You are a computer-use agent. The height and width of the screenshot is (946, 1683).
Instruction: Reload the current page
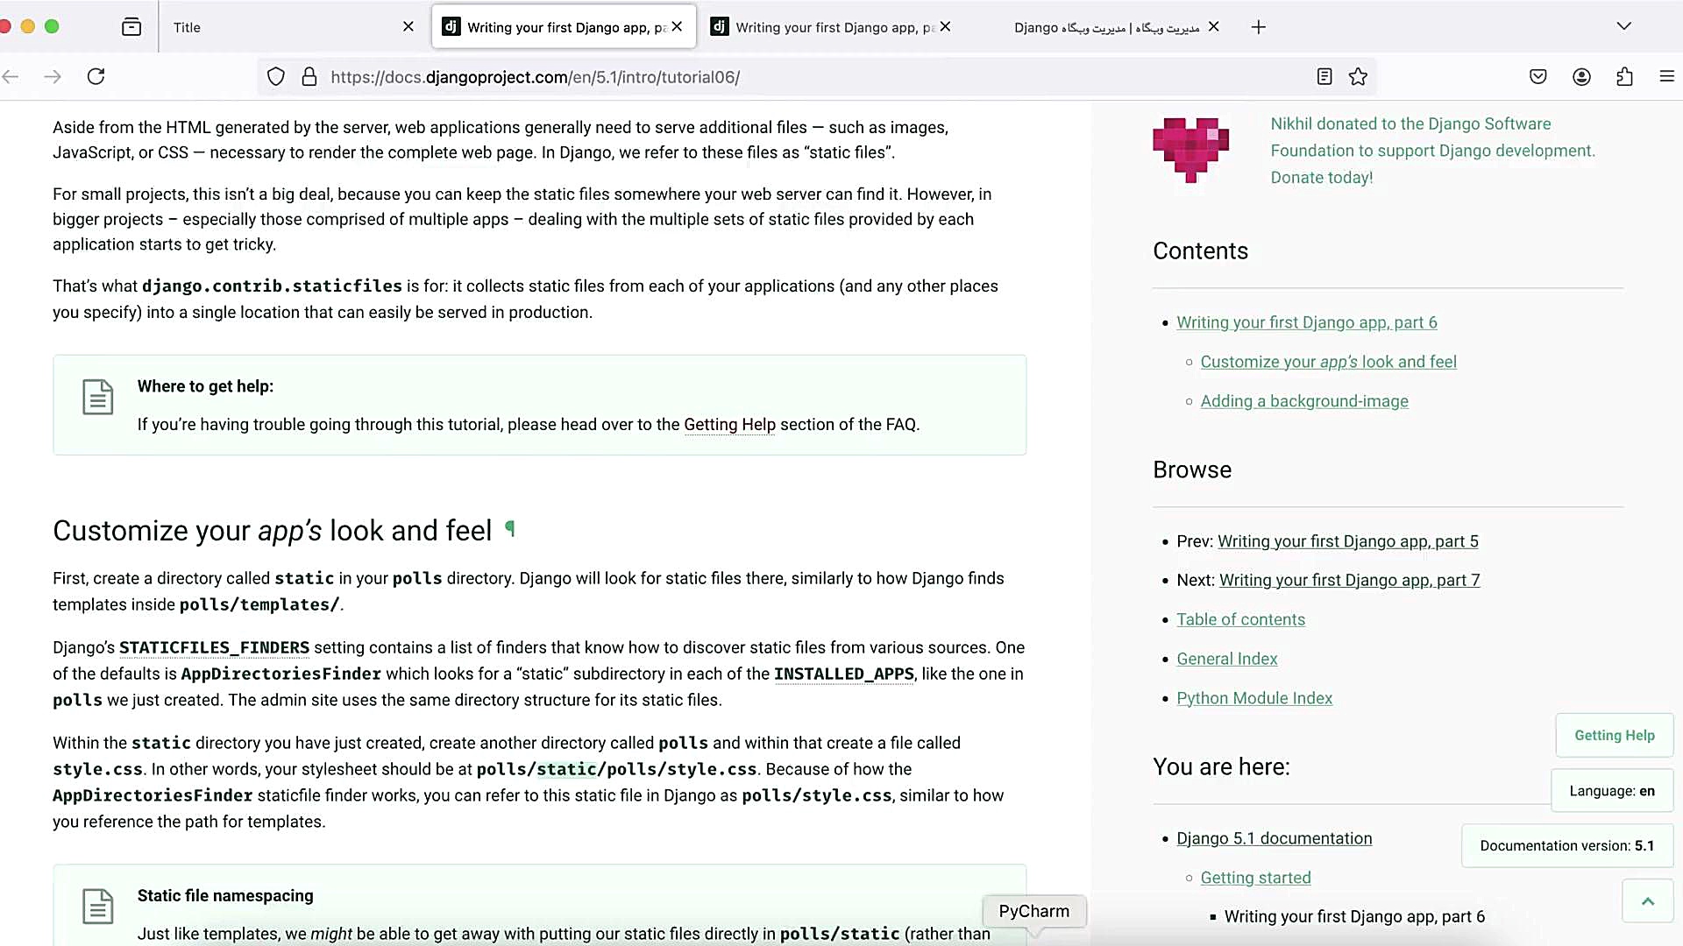point(96,77)
